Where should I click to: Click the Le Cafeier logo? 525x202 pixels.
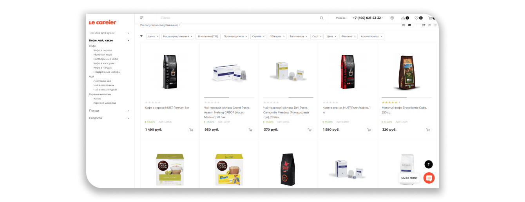tap(103, 22)
